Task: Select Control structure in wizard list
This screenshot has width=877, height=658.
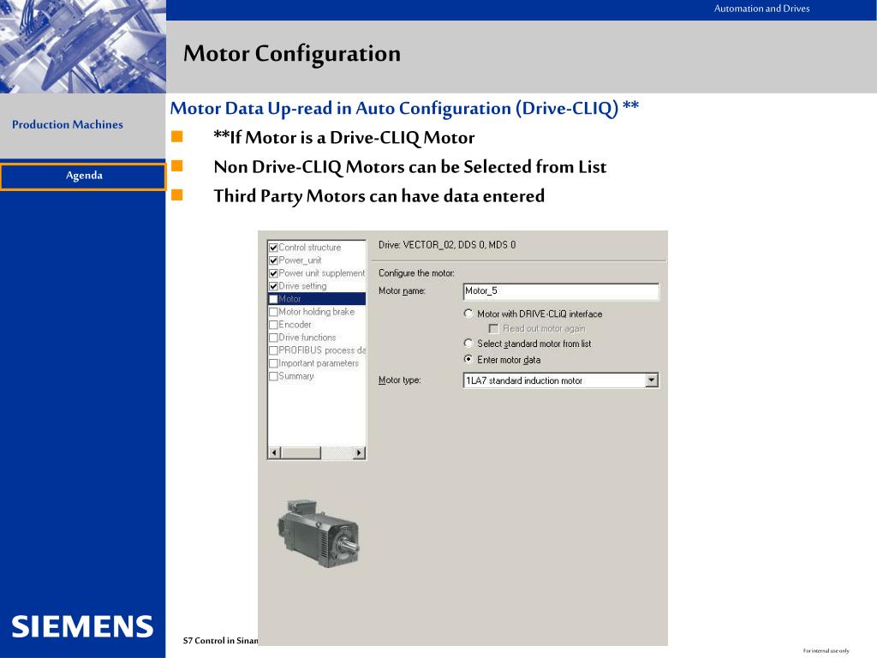Action: [x=310, y=248]
